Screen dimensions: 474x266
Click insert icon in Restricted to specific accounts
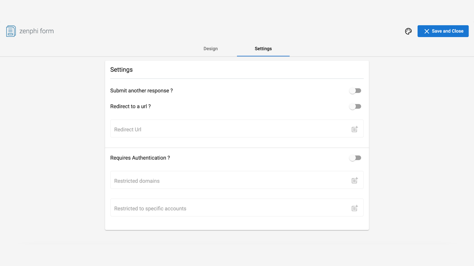pyautogui.click(x=355, y=208)
